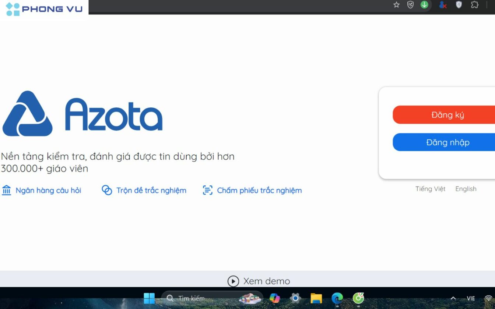Show hidden system tray icons
Viewport: 495px width, 309px height.
pyautogui.click(x=453, y=298)
